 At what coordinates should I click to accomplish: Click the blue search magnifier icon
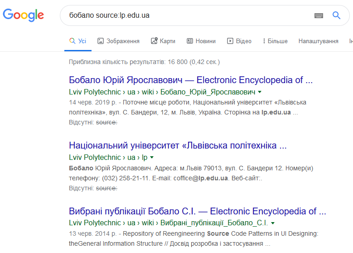[336, 15]
